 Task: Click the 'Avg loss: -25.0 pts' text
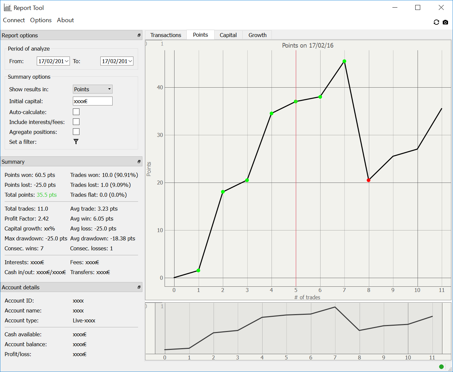(93, 228)
